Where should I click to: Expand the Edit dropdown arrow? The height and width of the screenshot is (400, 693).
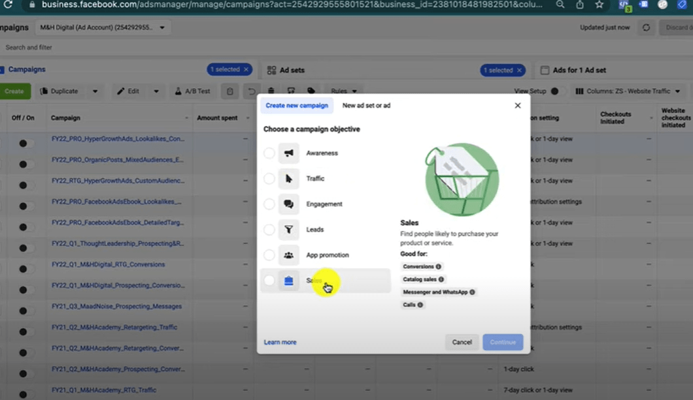[x=156, y=91]
